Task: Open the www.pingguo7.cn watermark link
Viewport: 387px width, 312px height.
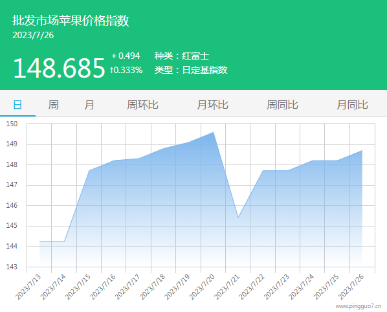Action: tap(358, 306)
